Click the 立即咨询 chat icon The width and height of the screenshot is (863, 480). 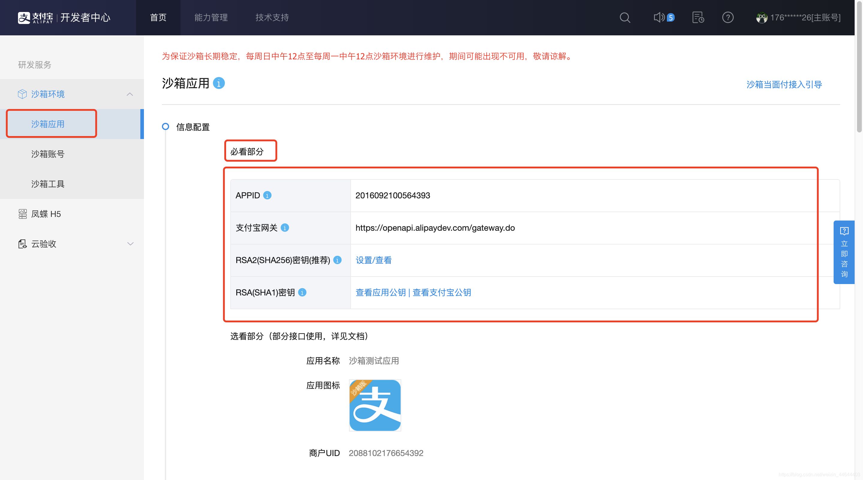click(844, 231)
